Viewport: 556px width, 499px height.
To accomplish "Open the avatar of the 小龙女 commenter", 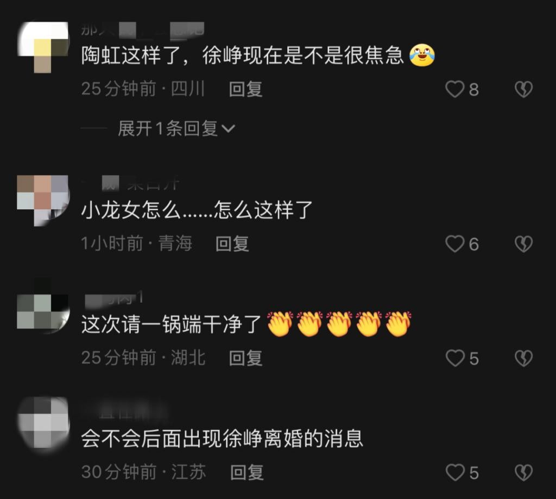I will pos(43,201).
